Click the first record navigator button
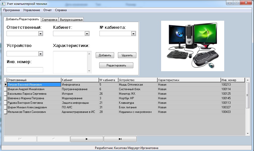Screen dimensions: 254x151 point(20,139)
